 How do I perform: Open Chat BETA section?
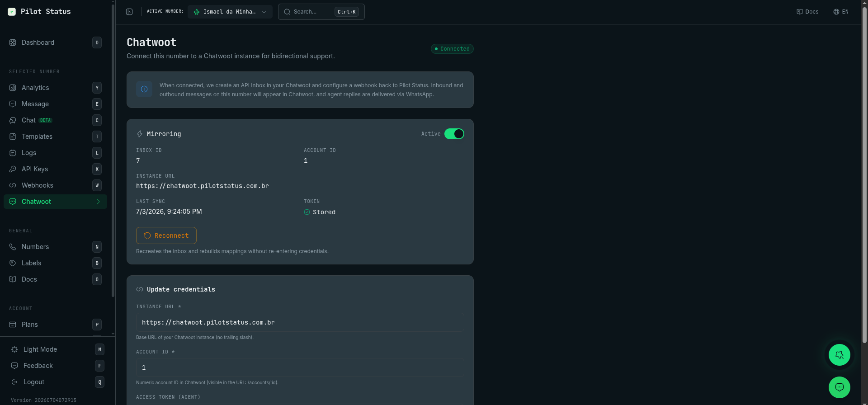tap(55, 120)
